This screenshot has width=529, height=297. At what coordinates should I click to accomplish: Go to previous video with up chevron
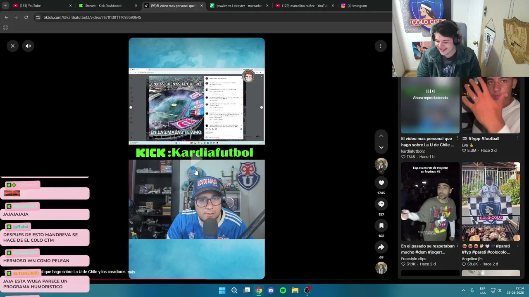pyautogui.click(x=381, y=136)
